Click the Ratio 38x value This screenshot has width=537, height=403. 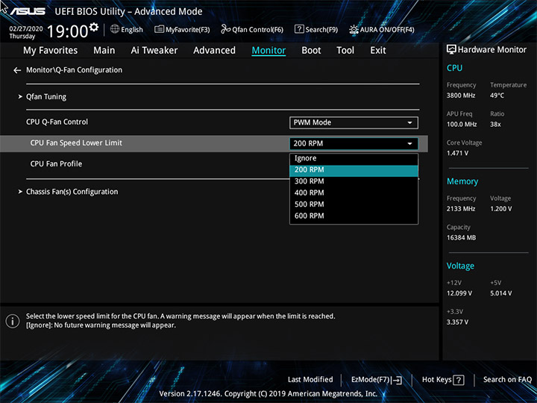[495, 125]
